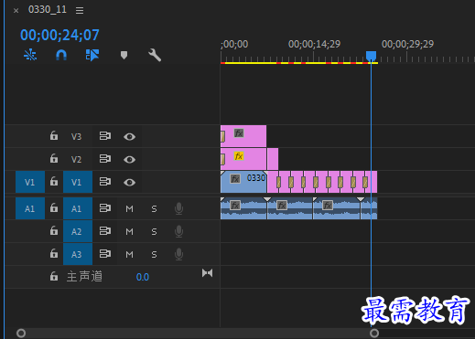Hide V3 track with eye icon
475x339 pixels.
click(129, 136)
